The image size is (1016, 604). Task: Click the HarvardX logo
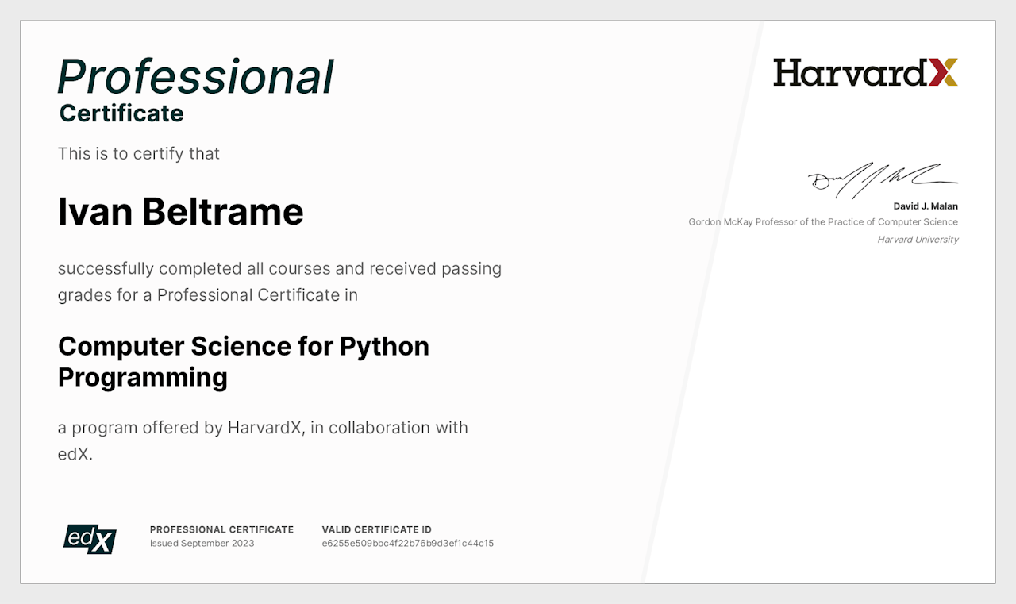tap(864, 71)
